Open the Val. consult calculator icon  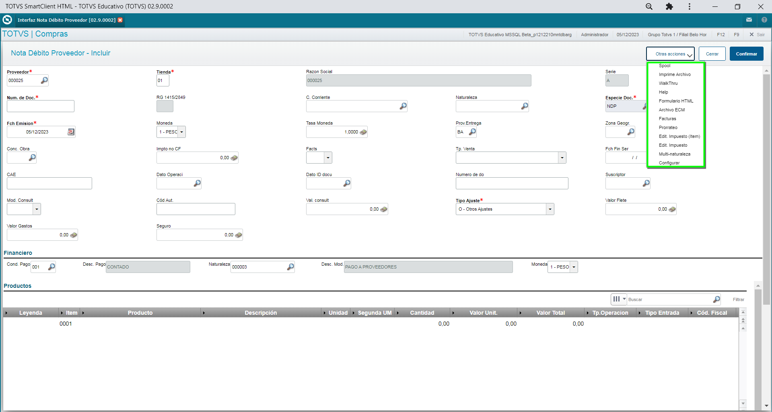pyautogui.click(x=384, y=209)
